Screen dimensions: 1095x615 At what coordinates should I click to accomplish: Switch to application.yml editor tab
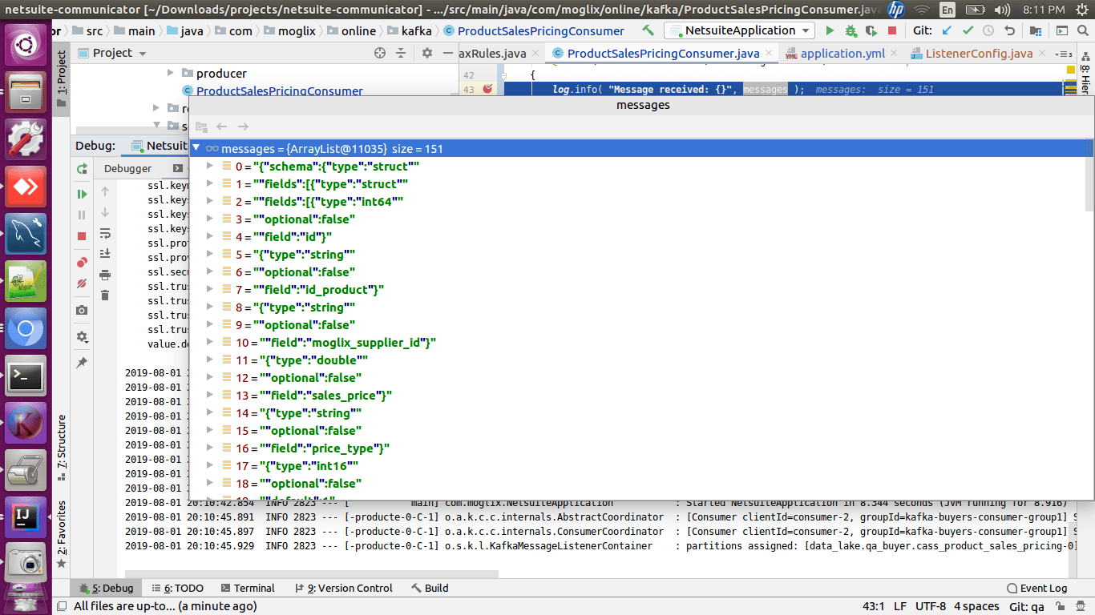842,54
